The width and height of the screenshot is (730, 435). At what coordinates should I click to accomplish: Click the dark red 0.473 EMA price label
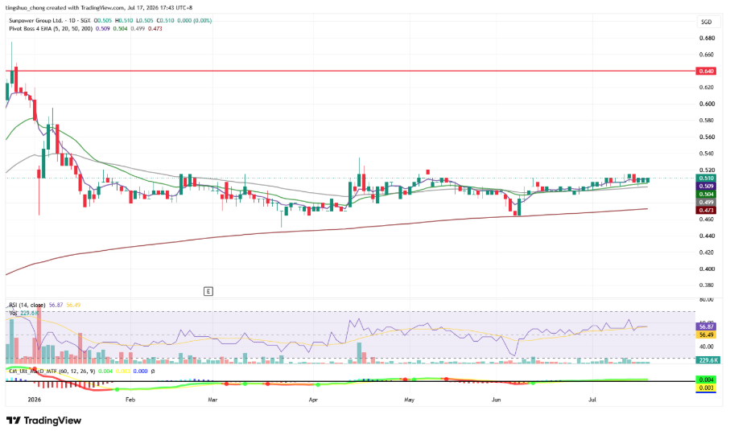coord(706,211)
